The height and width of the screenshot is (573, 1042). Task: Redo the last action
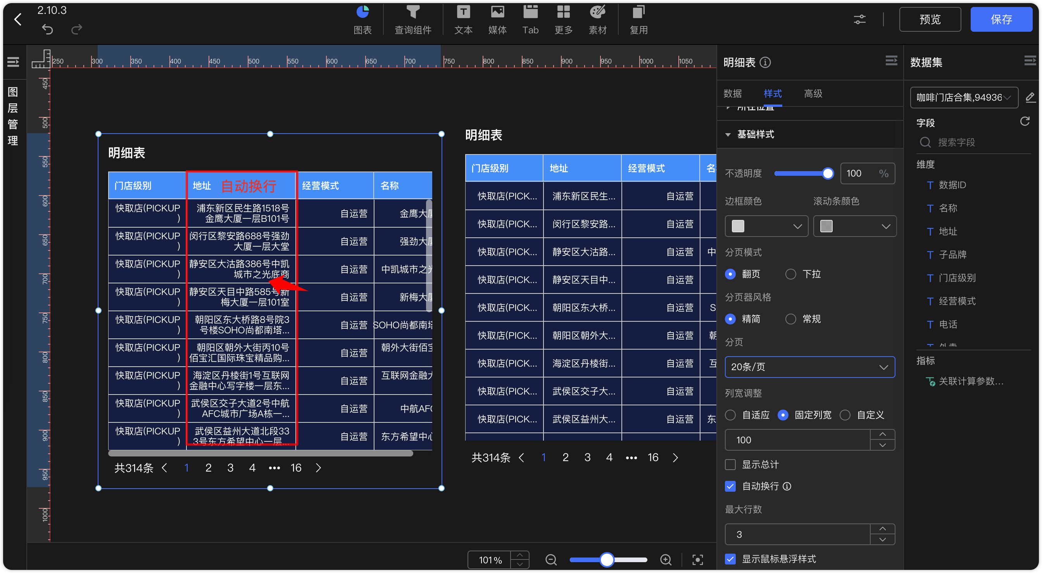click(x=76, y=29)
